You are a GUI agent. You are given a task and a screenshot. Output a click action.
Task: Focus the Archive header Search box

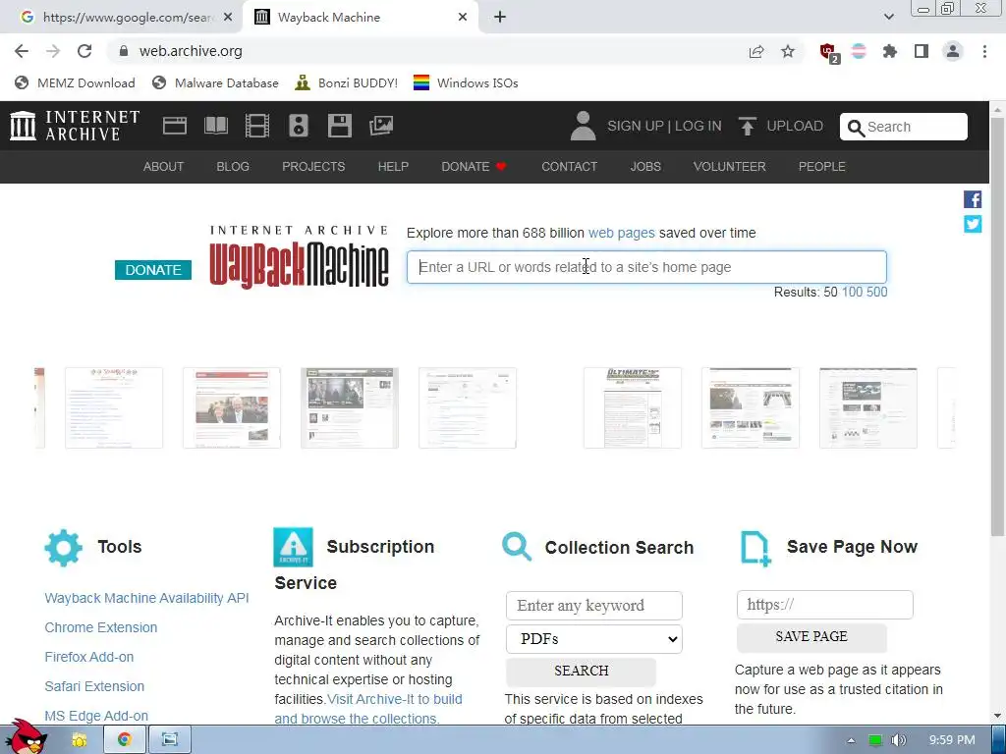pyautogui.click(x=904, y=127)
